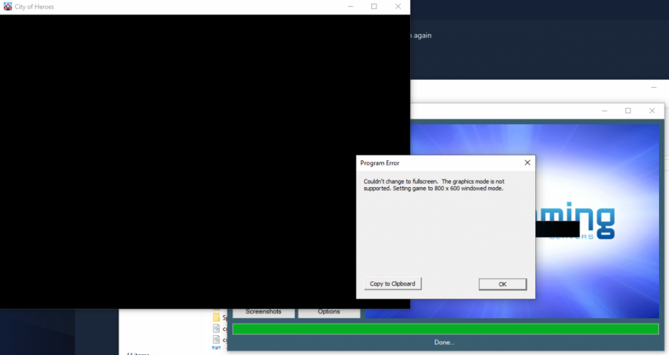
Task: Click the City of Heroes title bar icon
Action: (x=7, y=7)
